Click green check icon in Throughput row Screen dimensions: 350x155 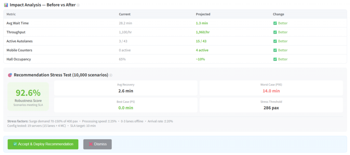click(x=275, y=32)
